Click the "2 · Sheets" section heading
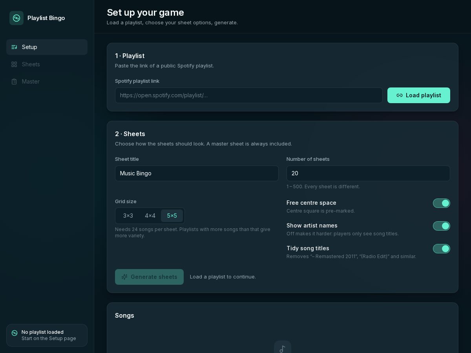Screen dimensions: 471x353 tap(130, 134)
